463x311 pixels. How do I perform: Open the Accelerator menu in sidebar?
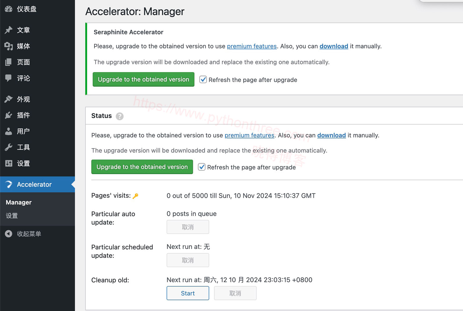click(34, 185)
